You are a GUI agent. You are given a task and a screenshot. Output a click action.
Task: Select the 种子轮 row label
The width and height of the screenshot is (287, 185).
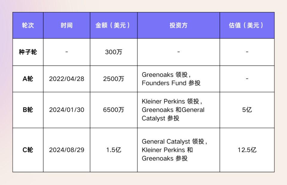click(28, 52)
